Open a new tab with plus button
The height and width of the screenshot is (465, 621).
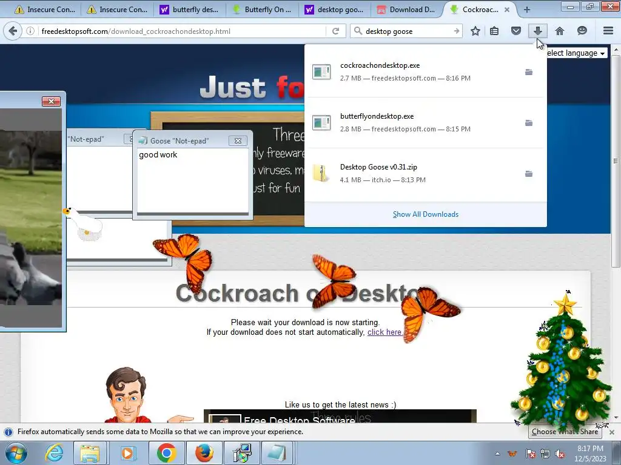click(527, 10)
